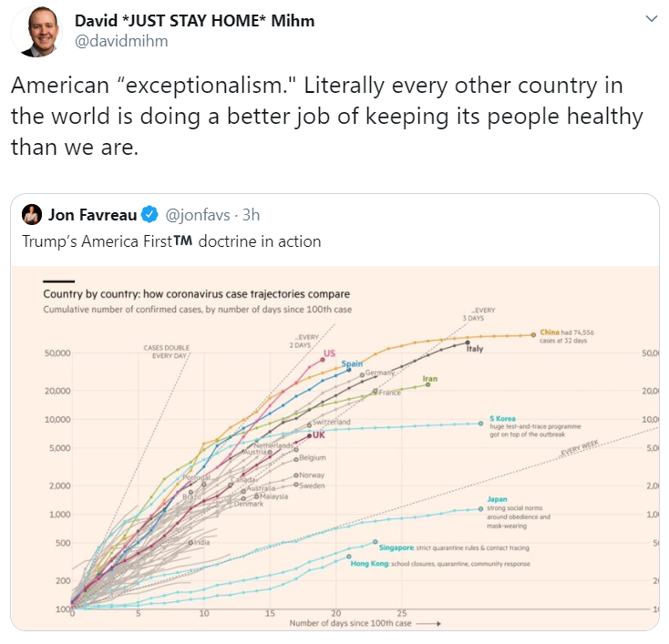Click the chart title "Country by country"
669x644 pixels.
(x=196, y=294)
